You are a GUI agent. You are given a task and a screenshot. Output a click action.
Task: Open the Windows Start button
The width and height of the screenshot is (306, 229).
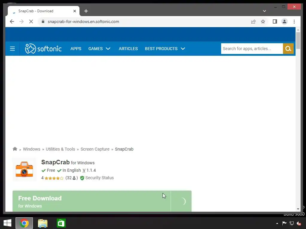(7, 223)
